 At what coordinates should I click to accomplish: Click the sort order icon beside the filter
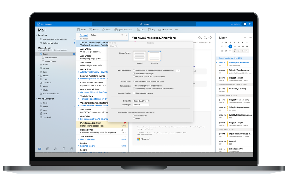point(126,35)
